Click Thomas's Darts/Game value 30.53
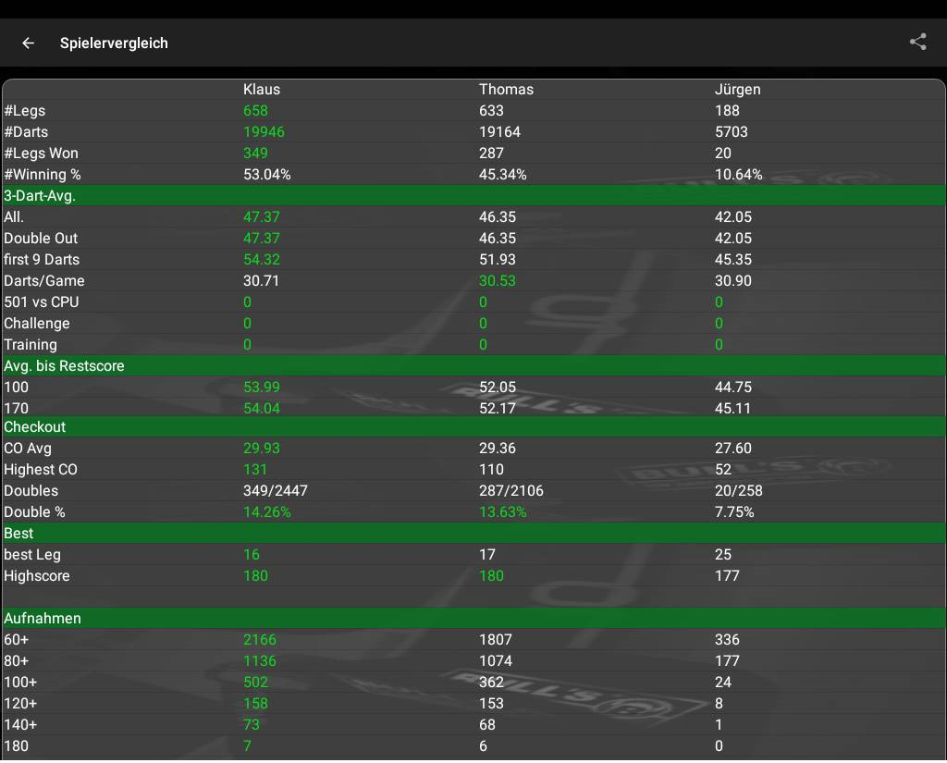 (x=498, y=281)
